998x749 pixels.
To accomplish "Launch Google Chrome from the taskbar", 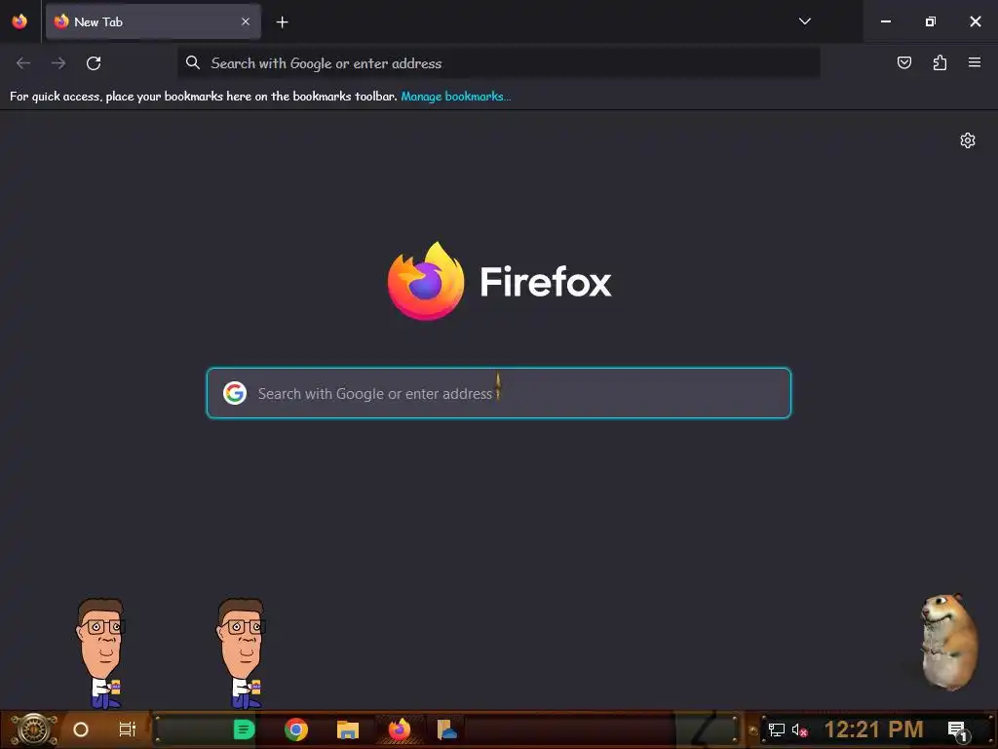I will (296, 729).
